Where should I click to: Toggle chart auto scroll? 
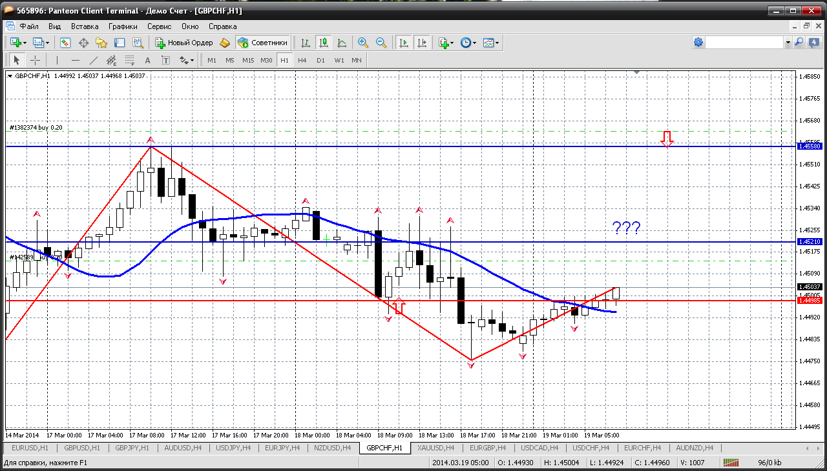tap(404, 43)
